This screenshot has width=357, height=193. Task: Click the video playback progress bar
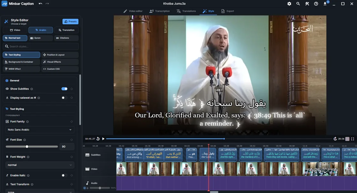click(x=219, y=139)
